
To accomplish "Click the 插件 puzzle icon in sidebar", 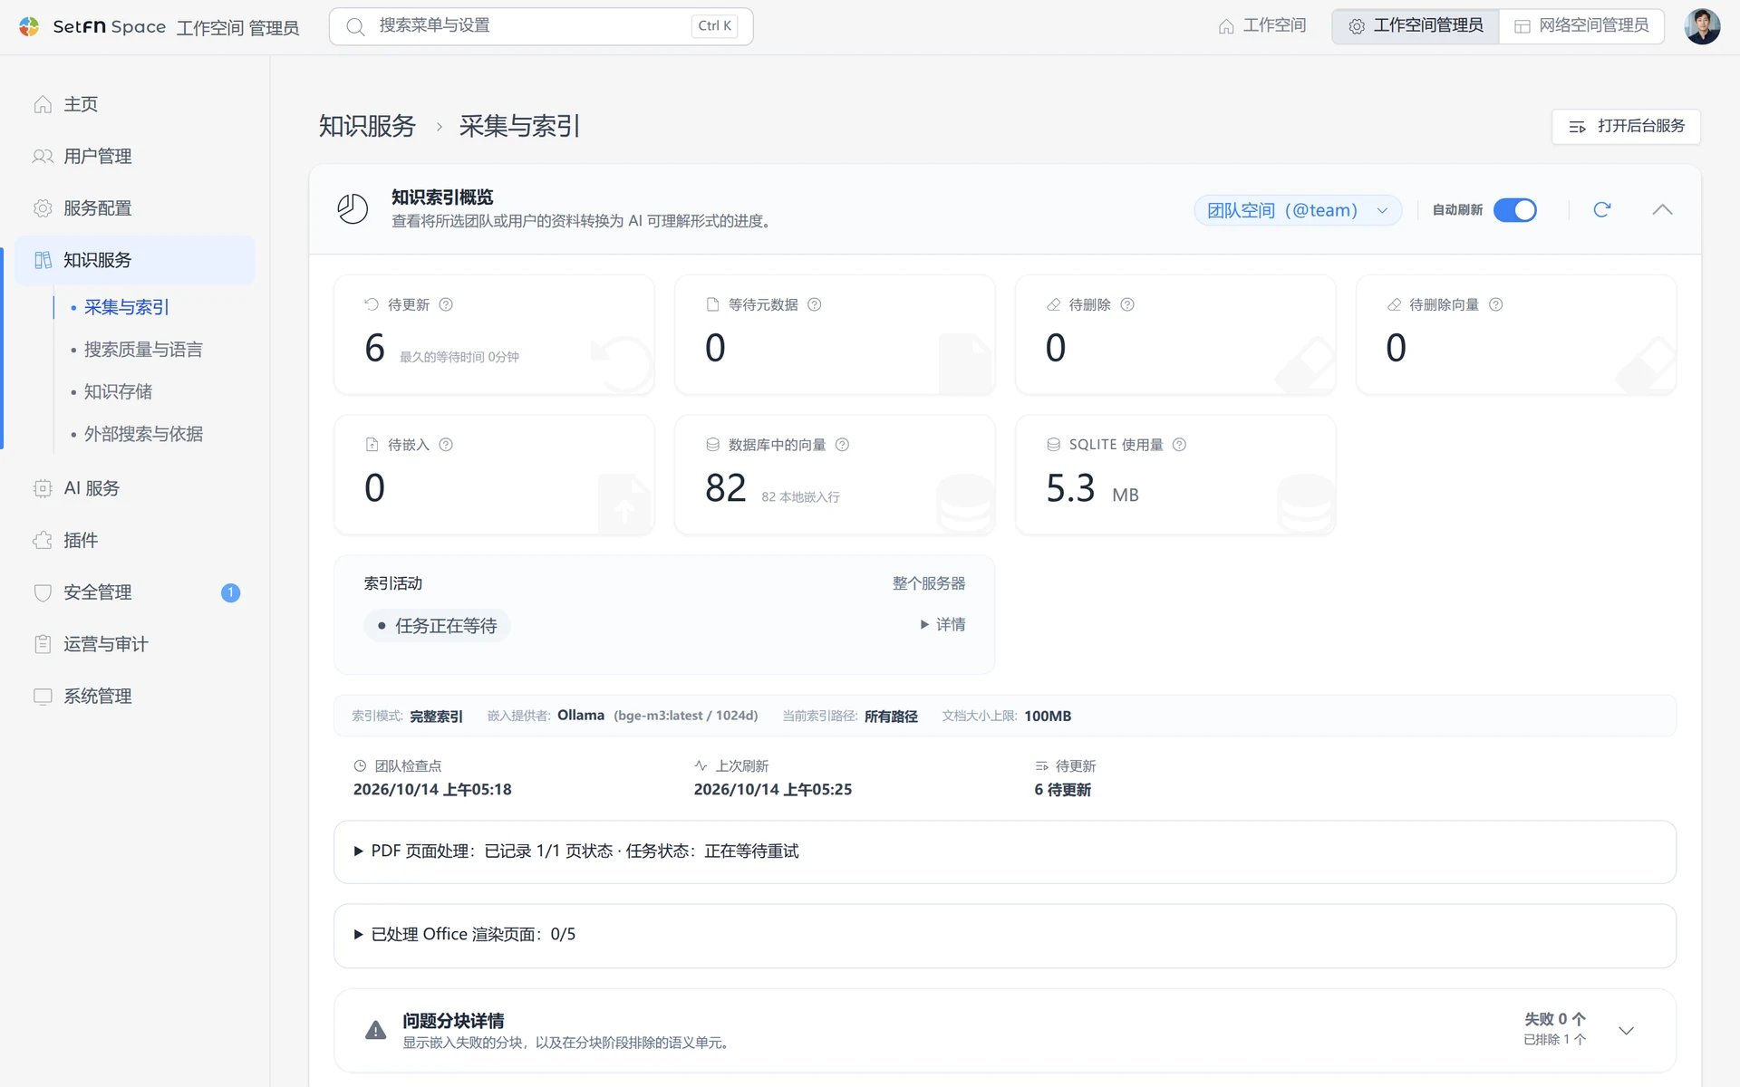I will [43, 541].
